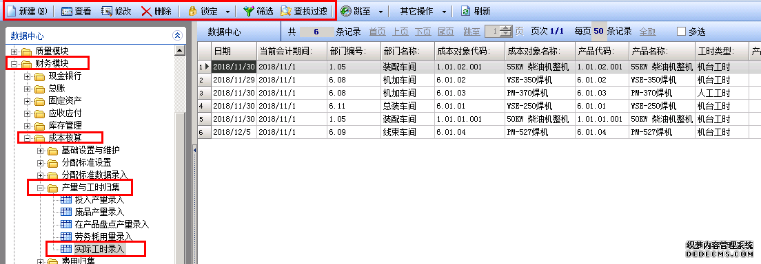Click the 跳至 jump-to toolbar icon
Viewport: 761px width, 264px height.
pyautogui.click(x=346, y=11)
